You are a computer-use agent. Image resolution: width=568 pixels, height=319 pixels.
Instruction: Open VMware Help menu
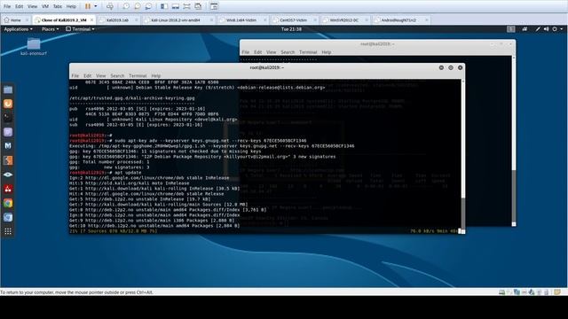[71, 6]
